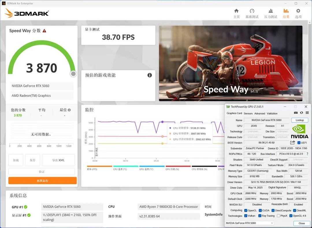This screenshot has width=312, height=228.
Task: Click the NVIDIA logo in GPU-Z
Action: [x=300, y=131]
